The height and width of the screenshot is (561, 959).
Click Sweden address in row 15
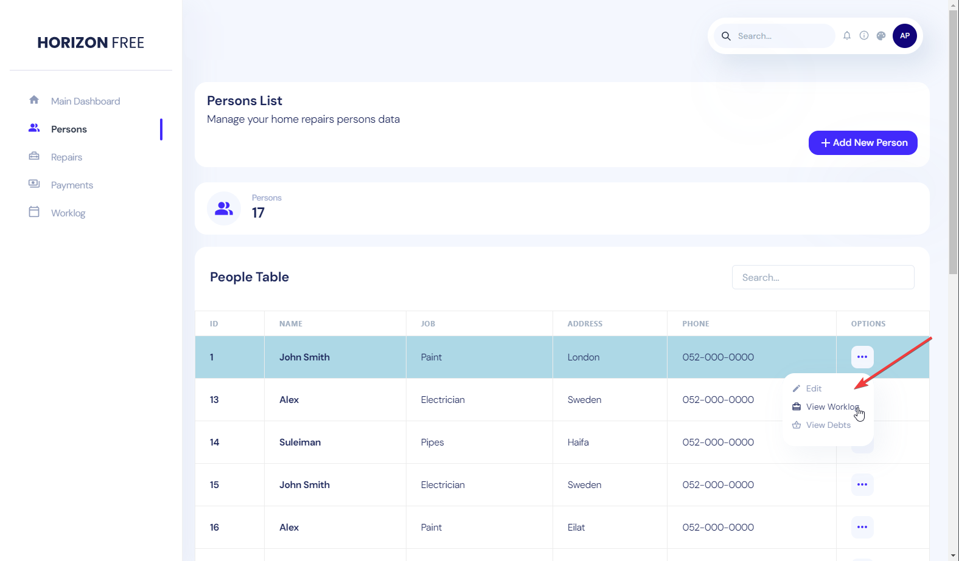tap(585, 485)
